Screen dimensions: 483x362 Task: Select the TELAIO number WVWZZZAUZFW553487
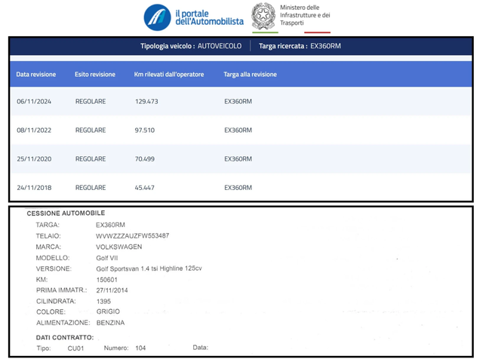point(132,236)
